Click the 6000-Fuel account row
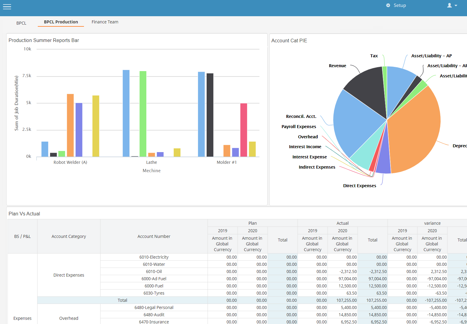 (x=154, y=286)
